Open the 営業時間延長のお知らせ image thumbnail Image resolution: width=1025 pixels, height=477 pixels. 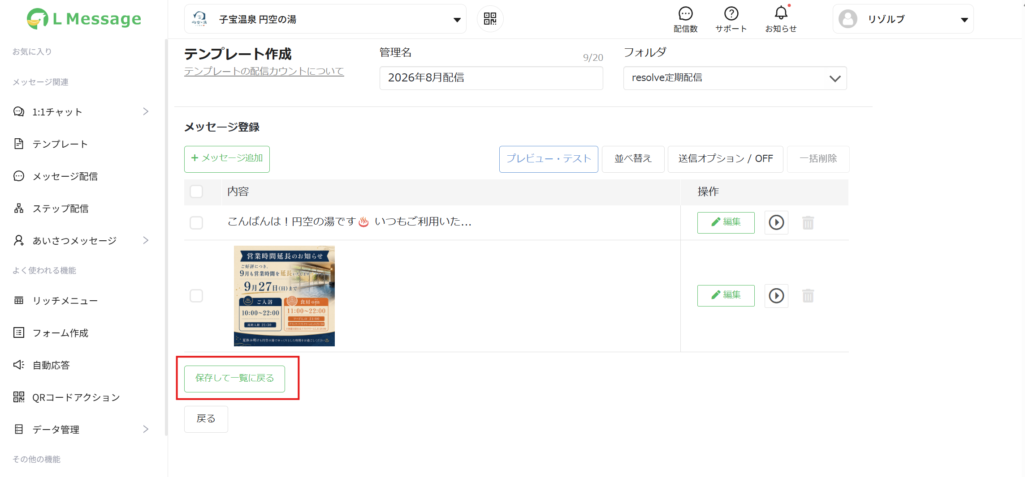284,296
